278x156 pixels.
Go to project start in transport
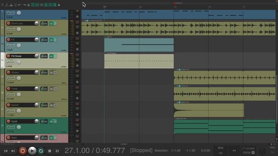(x=6, y=151)
